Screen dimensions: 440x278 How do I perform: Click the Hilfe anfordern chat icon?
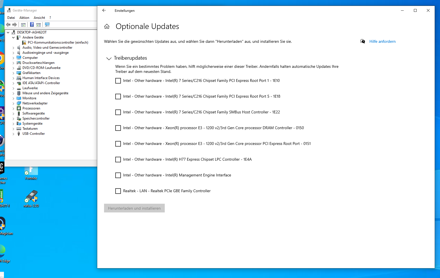(x=363, y=41)
